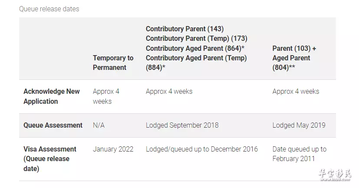Click 'Contributory Aged Parent (Temp) (884)*' header text
Image resolution: width=359 pixels, height=188 pixels.
point(196,63)
